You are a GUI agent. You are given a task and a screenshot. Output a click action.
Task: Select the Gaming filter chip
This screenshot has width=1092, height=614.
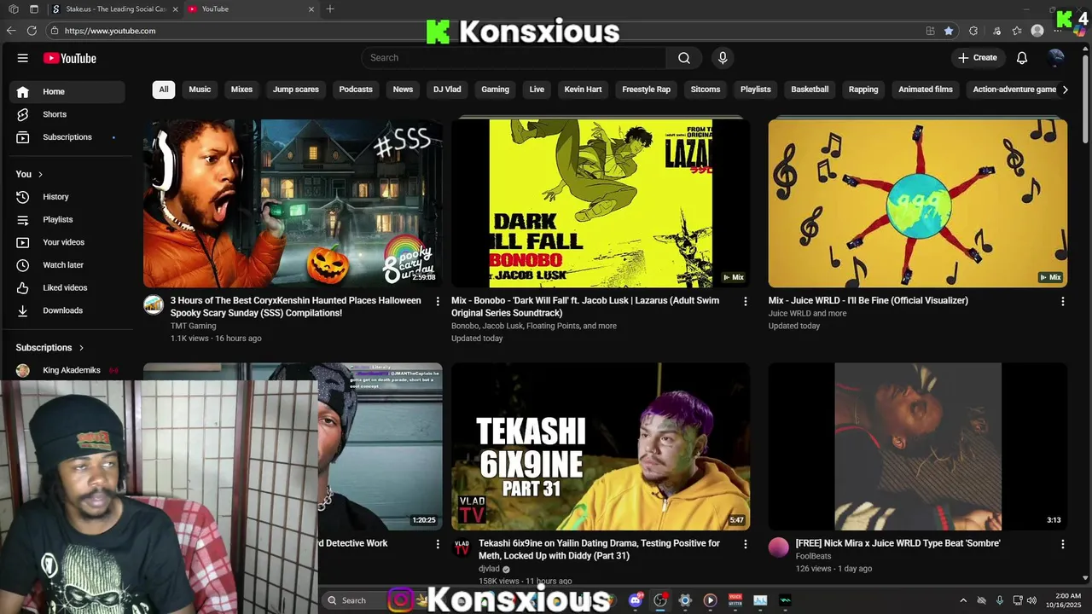pos(495,90)
